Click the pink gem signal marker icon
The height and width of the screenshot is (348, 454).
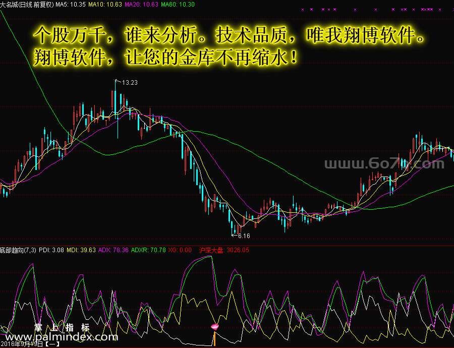click(x=215, y=327)
